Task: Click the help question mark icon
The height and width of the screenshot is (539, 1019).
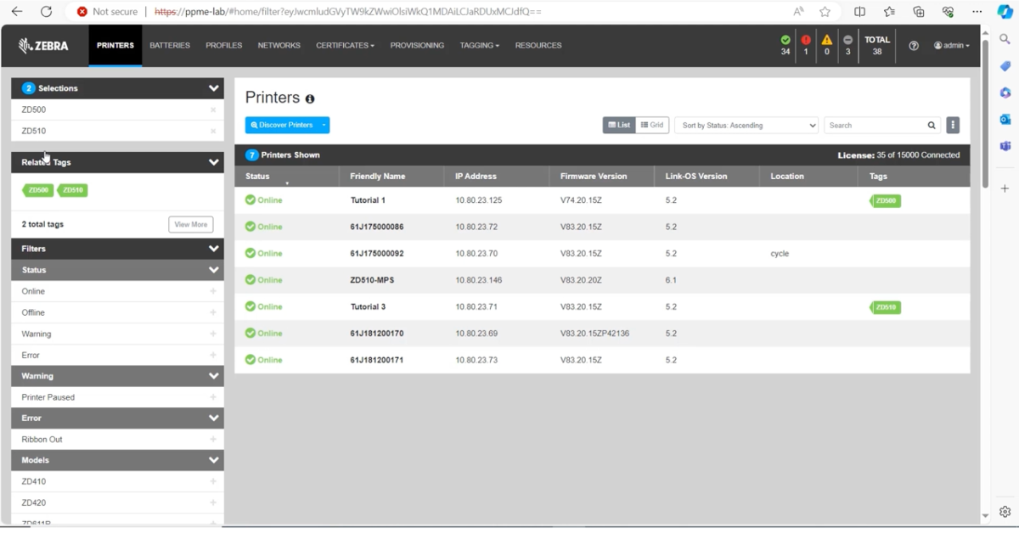Action: [x=914, y=46]
